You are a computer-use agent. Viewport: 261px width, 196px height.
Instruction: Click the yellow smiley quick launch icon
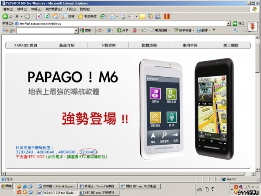click(19, 187)
